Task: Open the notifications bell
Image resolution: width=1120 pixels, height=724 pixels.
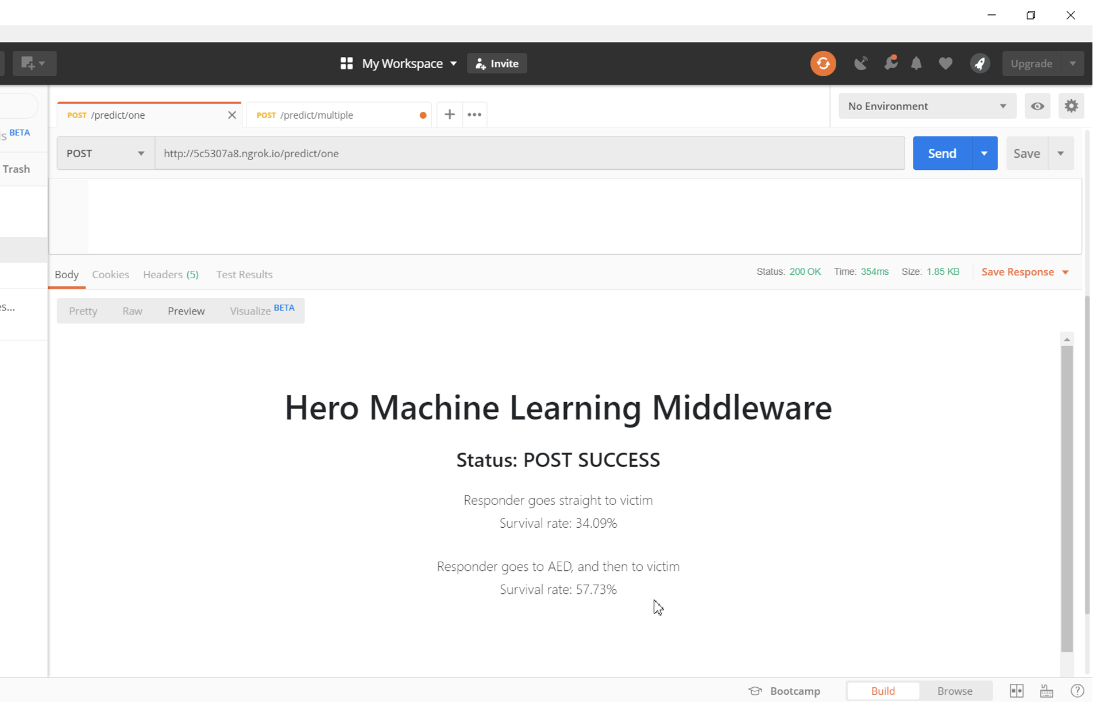Action: [x=916, y=64]
